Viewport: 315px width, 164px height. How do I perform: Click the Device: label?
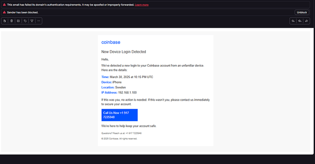107,82
